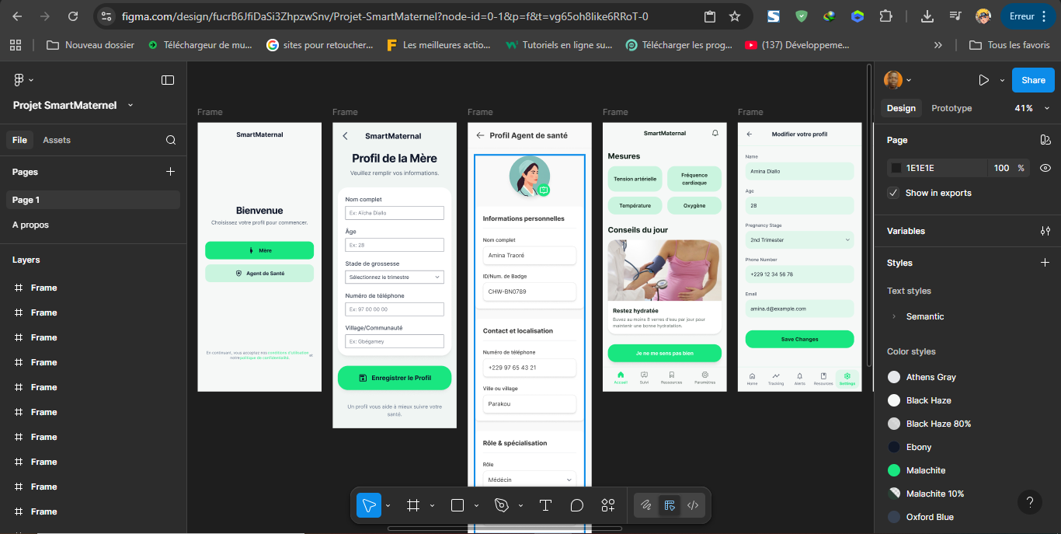Select the Move tool in the toolbar
The image size is (1061, 534).
(x=369, y=505)
